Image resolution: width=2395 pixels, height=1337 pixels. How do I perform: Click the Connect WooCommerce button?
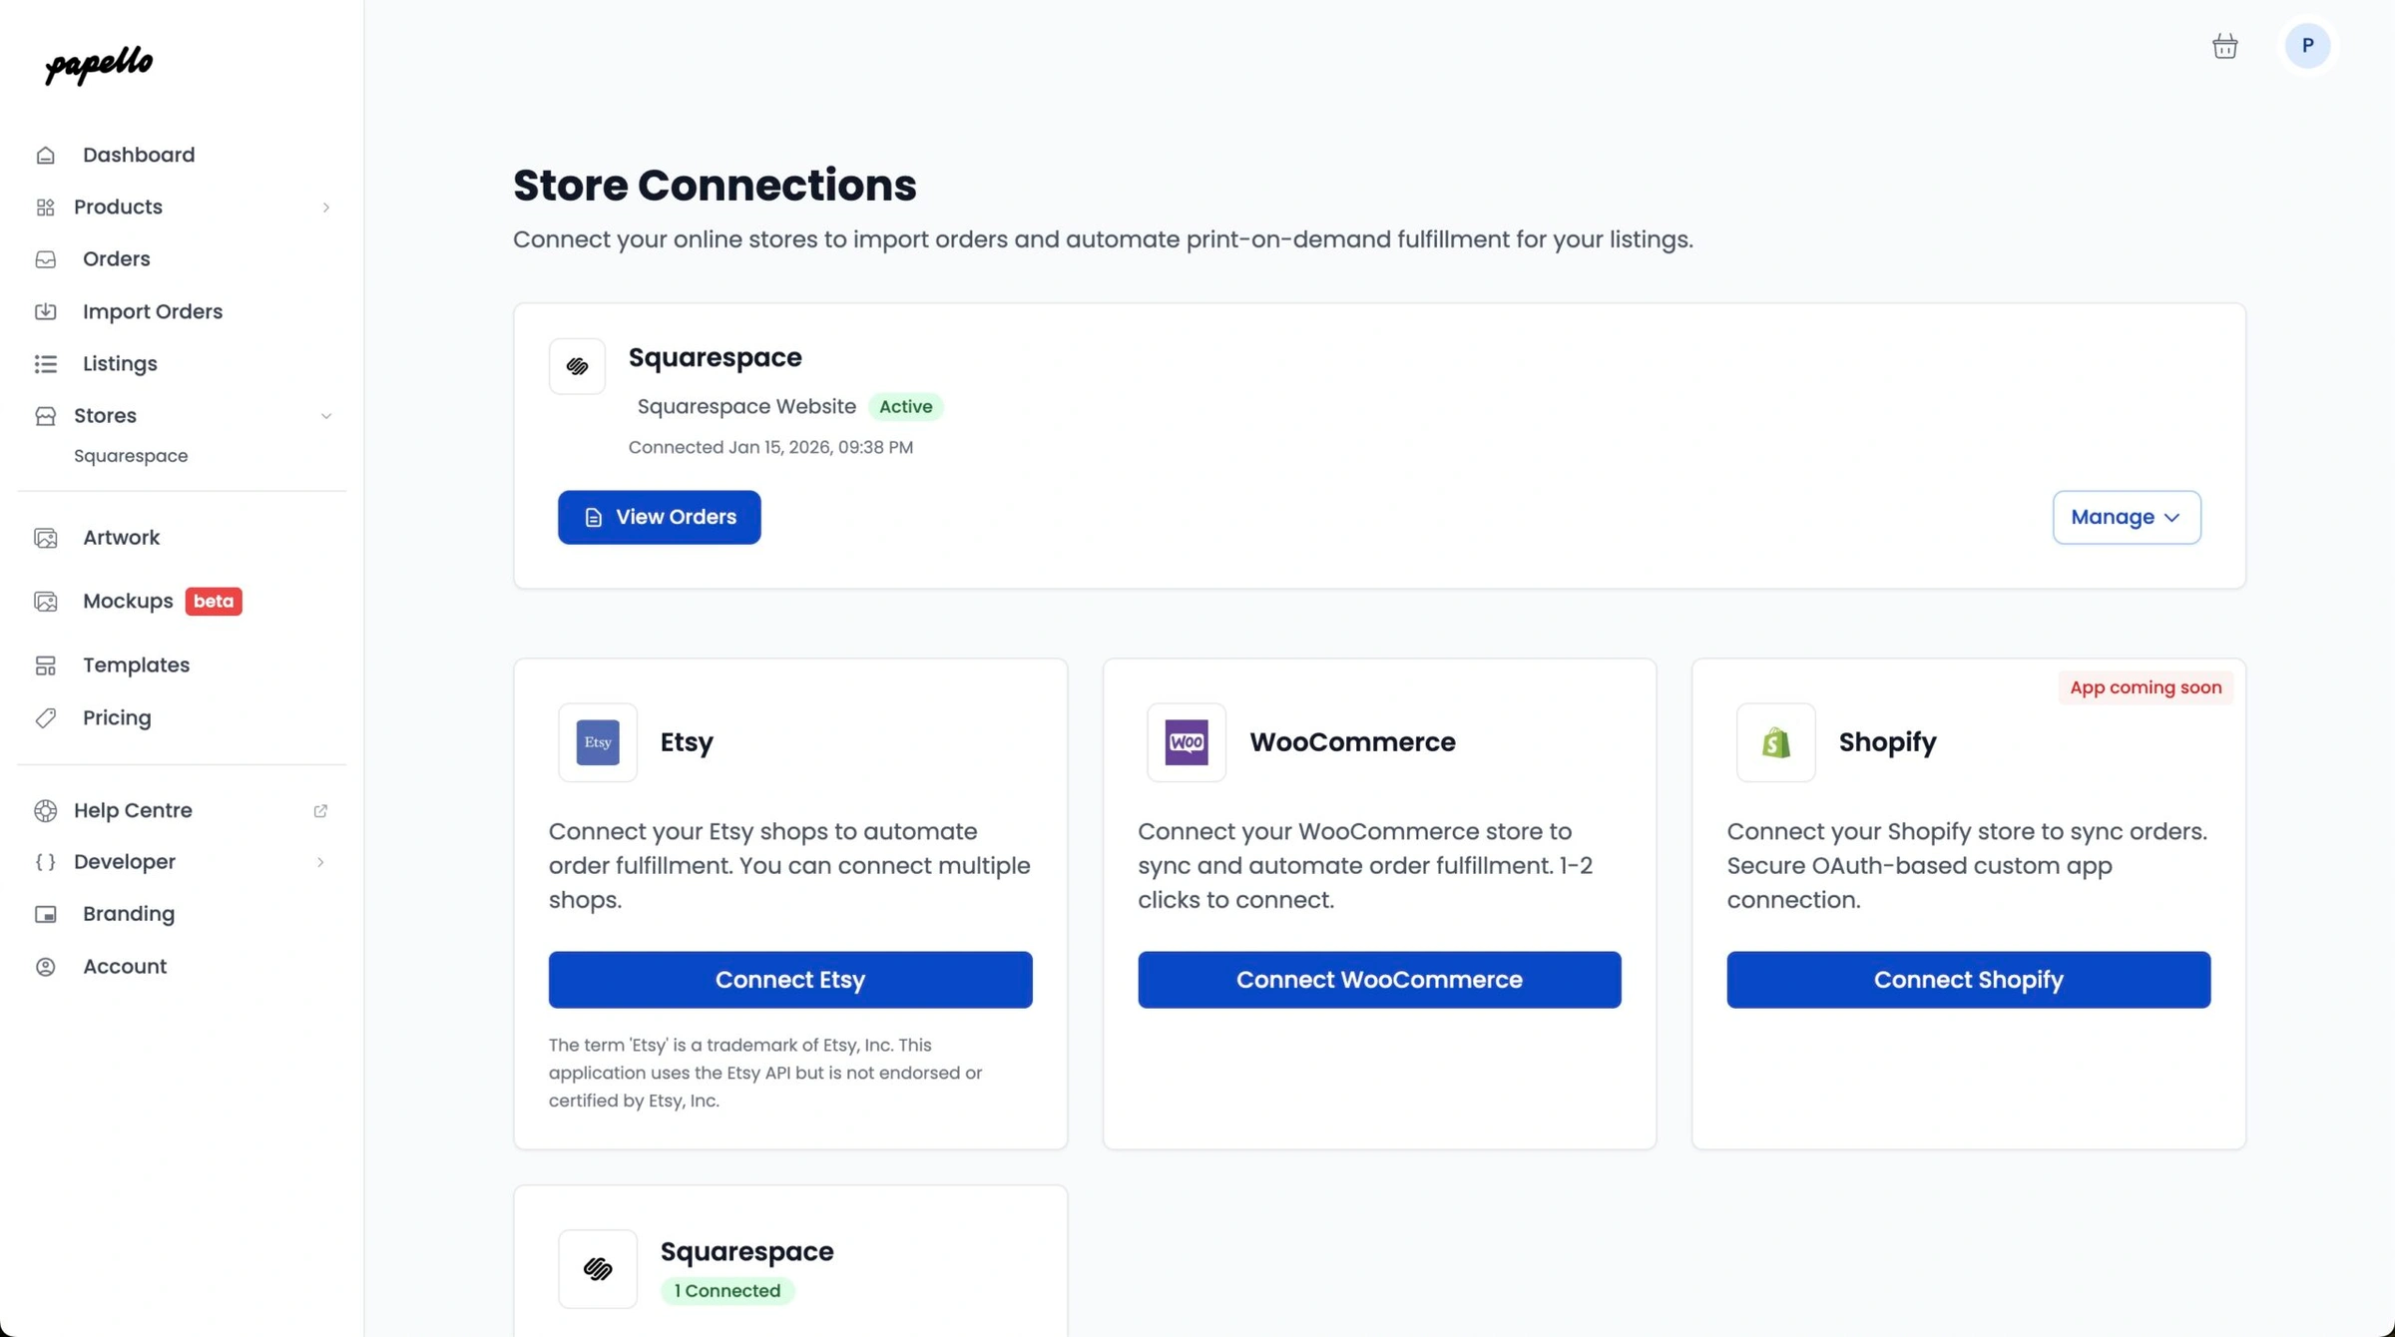(x=1378, y=979)
